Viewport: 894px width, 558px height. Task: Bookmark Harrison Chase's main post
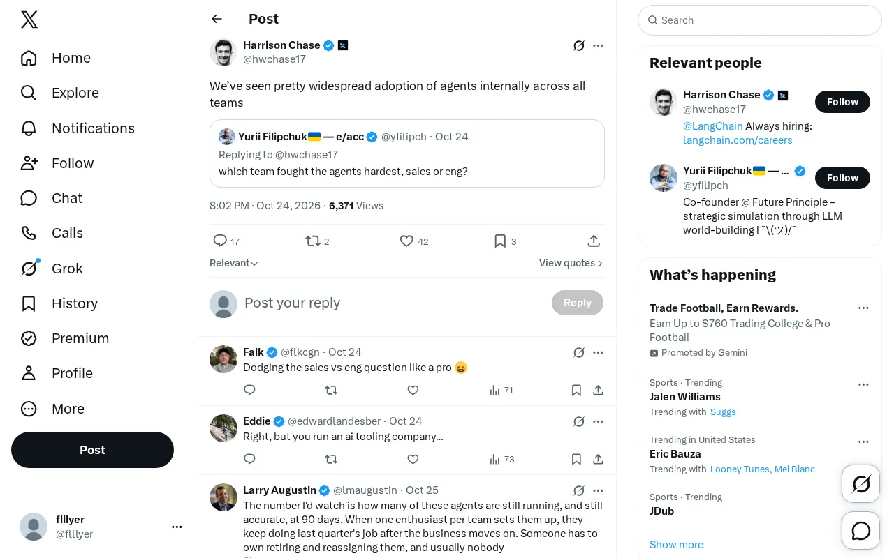(505, 241)
